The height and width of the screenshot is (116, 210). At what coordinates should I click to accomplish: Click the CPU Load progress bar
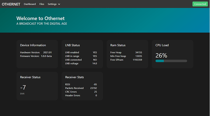pos(171,61)
